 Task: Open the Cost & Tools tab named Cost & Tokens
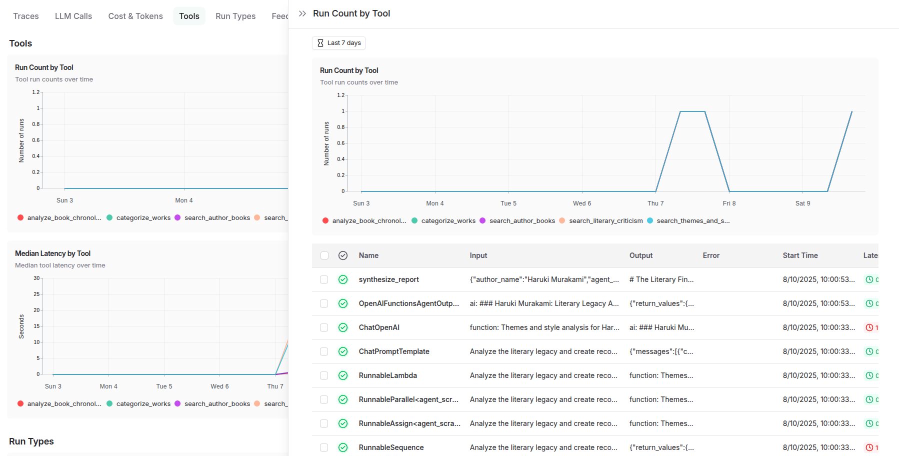(x=135, y=16)
